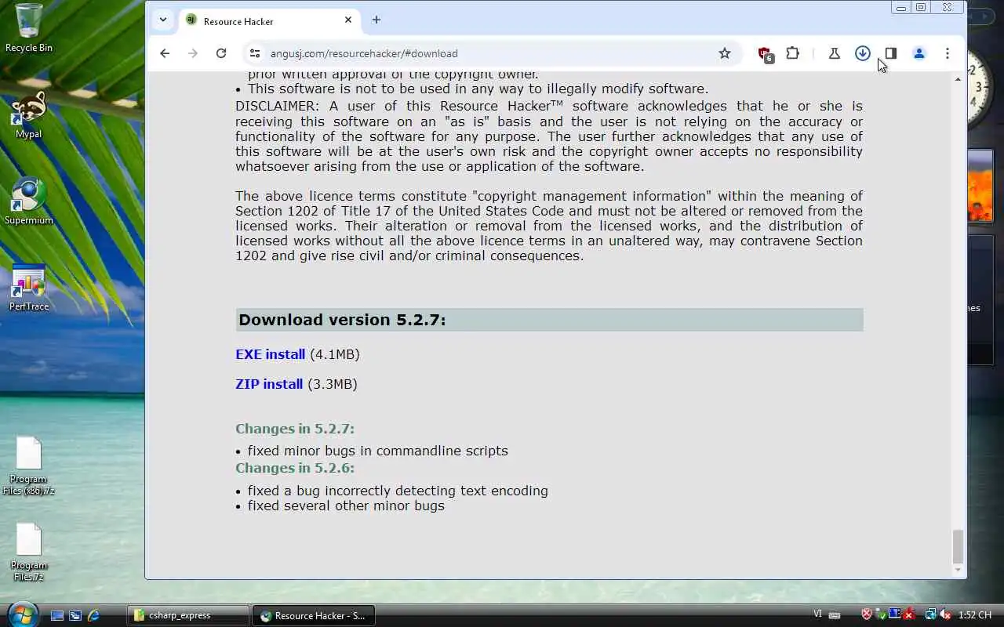The height and width of the screenshot is (627, 1004).
Task: Click 'fixed a bug incorrectly detecting text encoding'
Action: pos(398,491)
